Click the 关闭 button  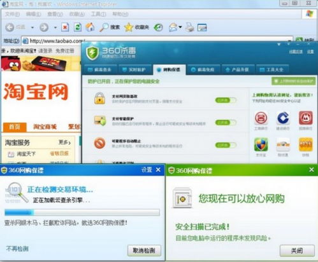297,251
